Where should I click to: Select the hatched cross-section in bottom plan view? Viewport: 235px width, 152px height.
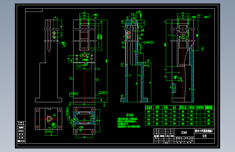(x=84, y=118)
